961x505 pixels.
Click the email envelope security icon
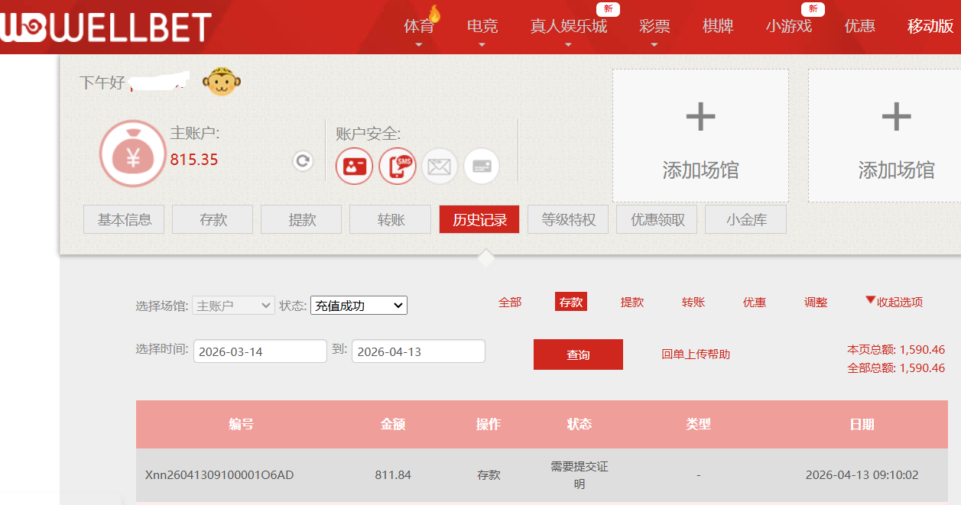pyautogui.click(x=440, y=166)
